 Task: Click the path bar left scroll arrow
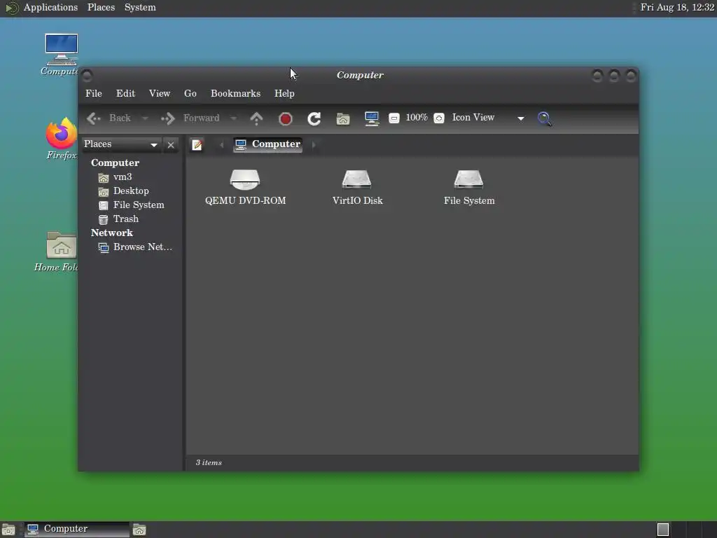222,145
